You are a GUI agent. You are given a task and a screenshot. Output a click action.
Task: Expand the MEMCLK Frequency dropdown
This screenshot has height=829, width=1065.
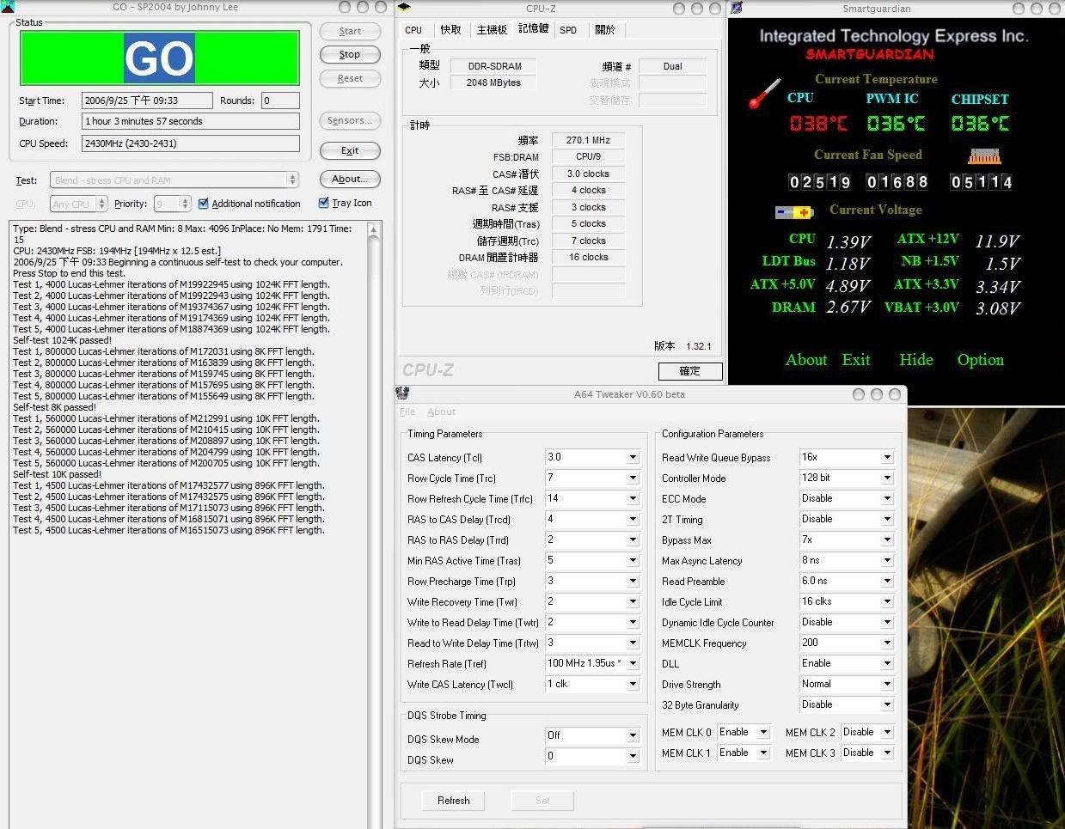point(887,643)
